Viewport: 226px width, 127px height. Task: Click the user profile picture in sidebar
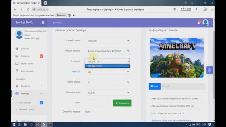pos(19,35)
